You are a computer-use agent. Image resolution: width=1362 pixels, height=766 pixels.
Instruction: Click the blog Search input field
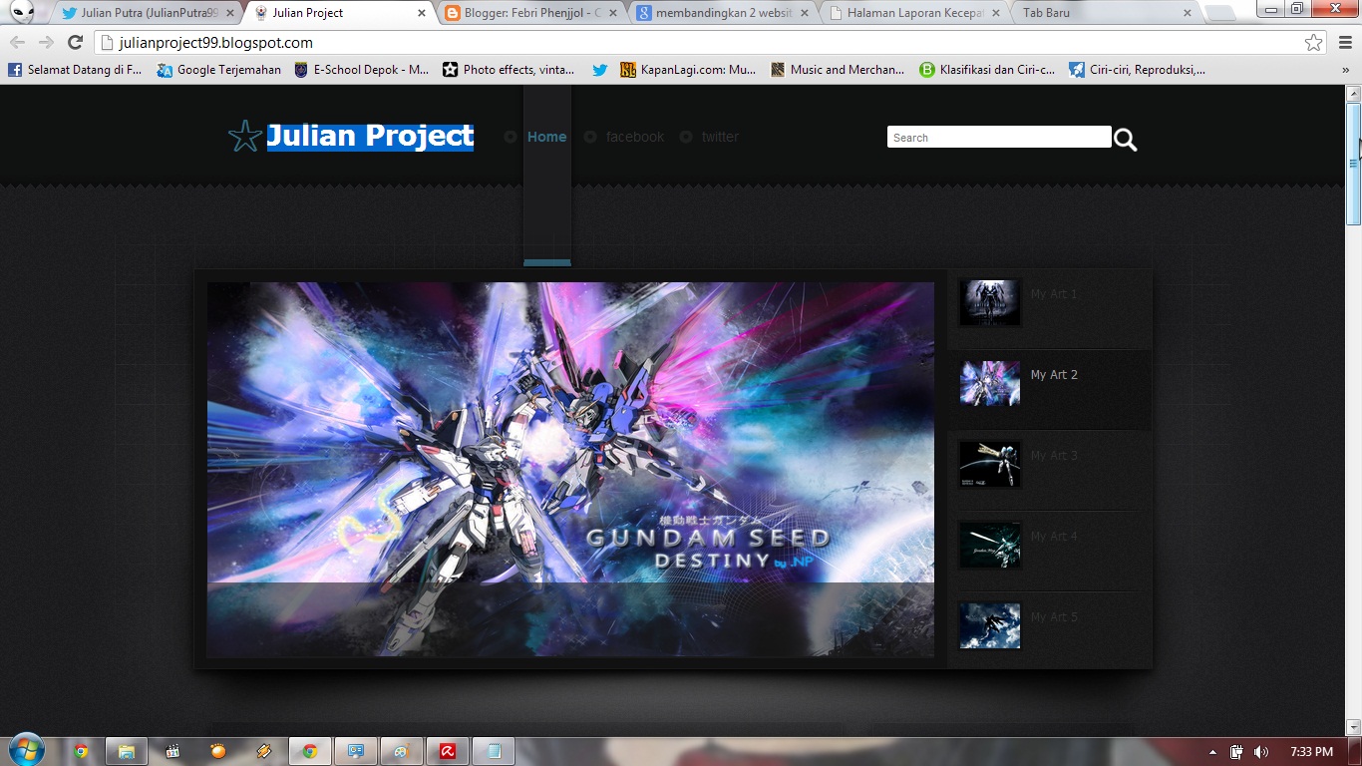999,137
